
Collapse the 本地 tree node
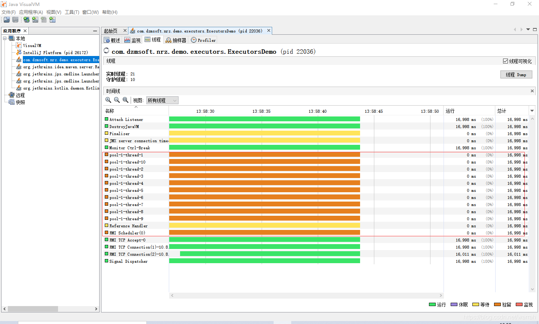tap(5, 38)
